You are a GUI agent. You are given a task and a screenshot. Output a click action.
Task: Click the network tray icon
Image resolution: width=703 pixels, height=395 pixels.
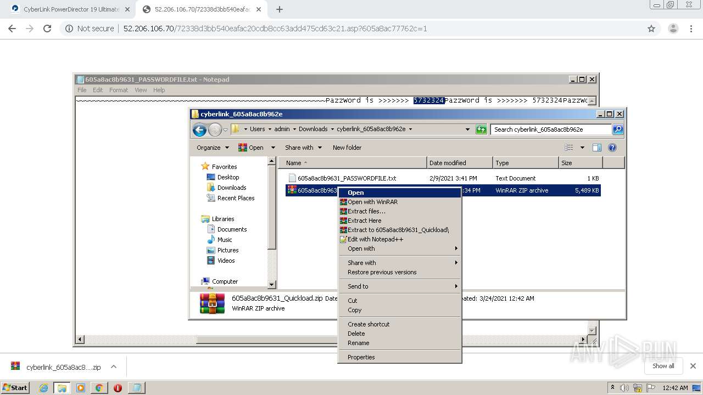coord(638,388)
